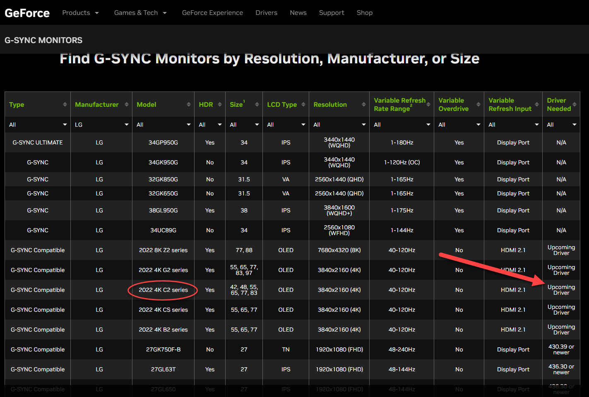Click the 48-240Hz refresh range cell

(402, 349)
